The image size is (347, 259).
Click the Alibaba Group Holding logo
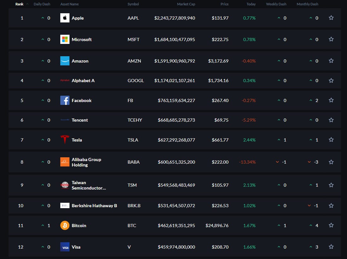click(x=65, y=162)
